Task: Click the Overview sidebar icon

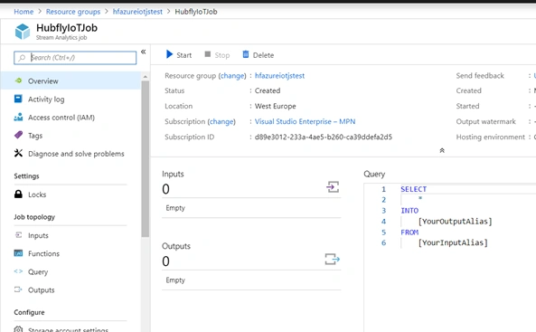Action: pos(18,81)
